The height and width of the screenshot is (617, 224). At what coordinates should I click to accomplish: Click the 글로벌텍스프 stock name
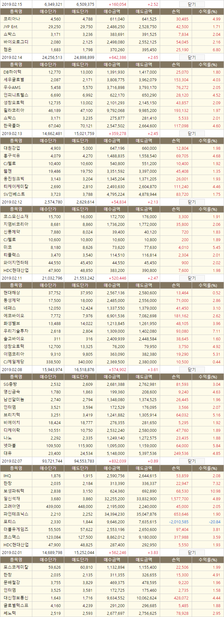[x=16, y=605]
